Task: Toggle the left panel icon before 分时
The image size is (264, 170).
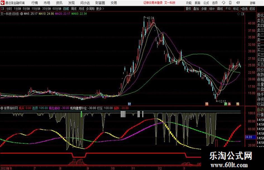Action: (3, 9)
